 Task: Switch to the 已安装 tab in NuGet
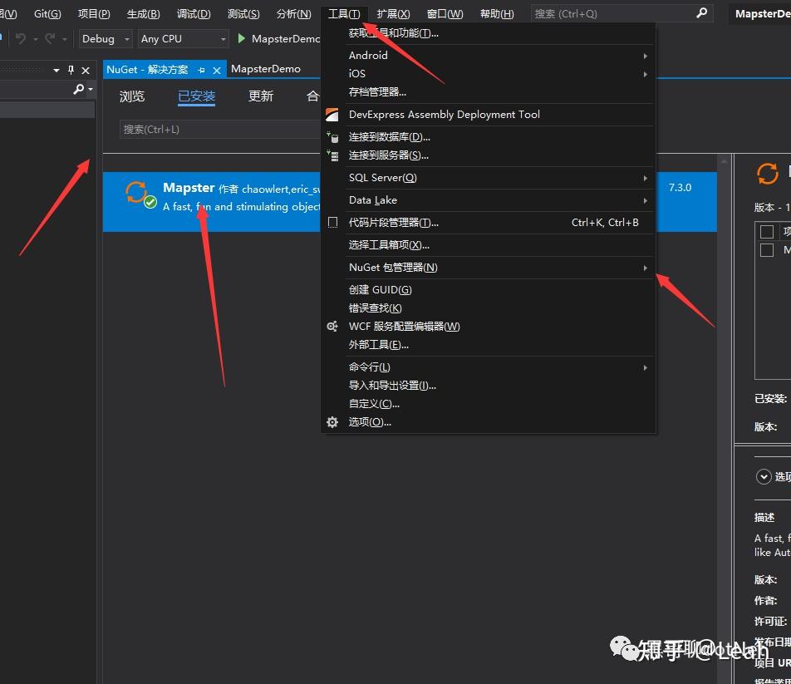click(x=197, y=96)
